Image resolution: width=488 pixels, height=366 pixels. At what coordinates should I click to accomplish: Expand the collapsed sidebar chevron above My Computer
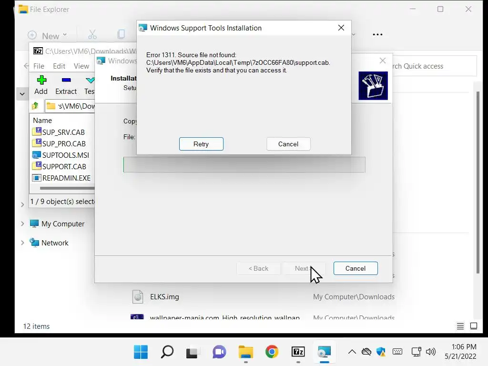22,204
